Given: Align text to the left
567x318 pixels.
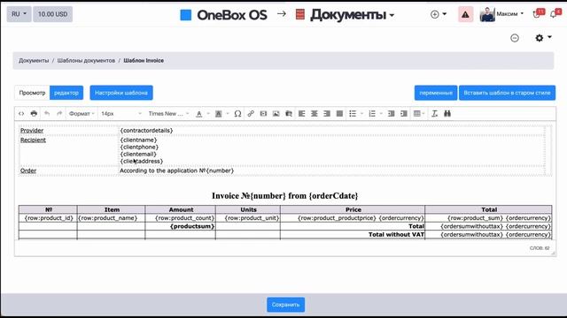Looking at the screenshot, I should tap(301, 114).
